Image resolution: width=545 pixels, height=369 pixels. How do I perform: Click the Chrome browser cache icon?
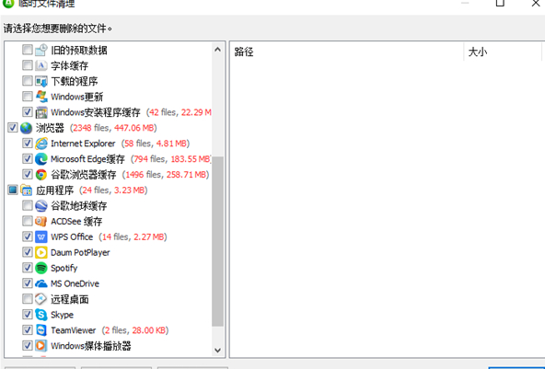[x=41, y=175]
